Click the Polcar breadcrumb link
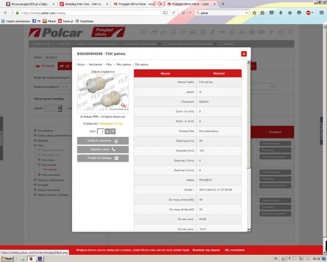 tap(81, 64)
